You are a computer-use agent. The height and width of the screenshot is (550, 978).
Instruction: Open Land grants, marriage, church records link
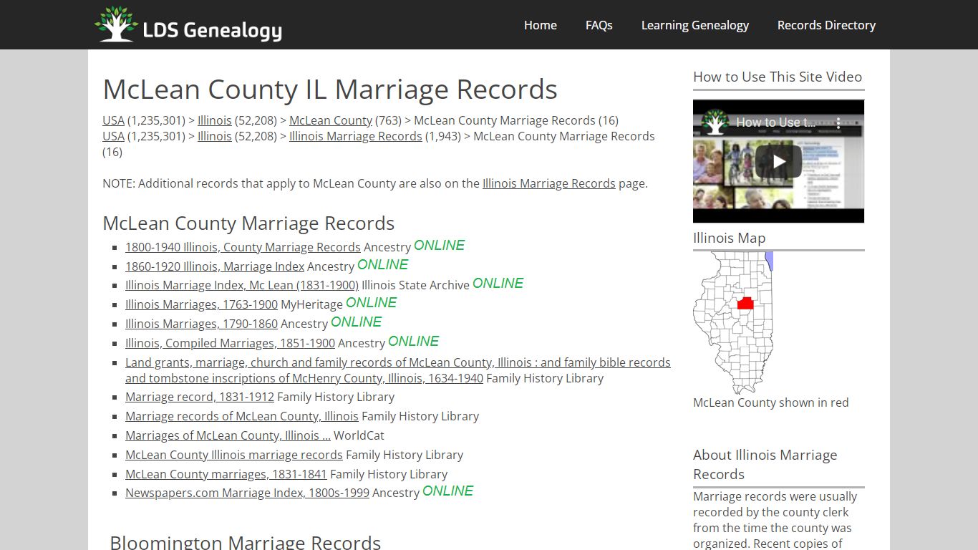click(398, 370)
